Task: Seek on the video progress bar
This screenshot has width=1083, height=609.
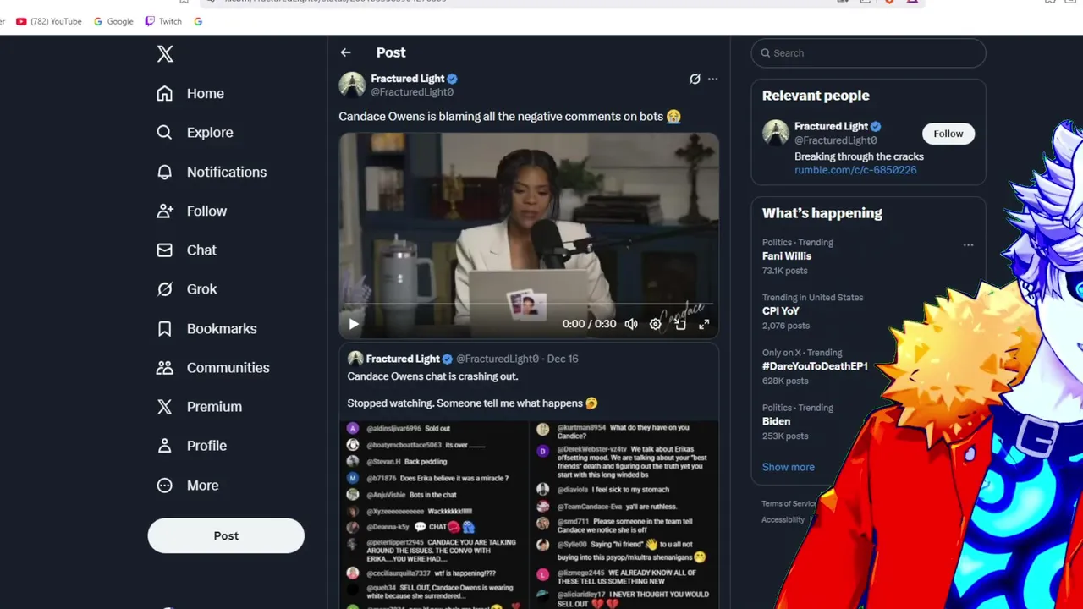Action: tap(529, 304)
